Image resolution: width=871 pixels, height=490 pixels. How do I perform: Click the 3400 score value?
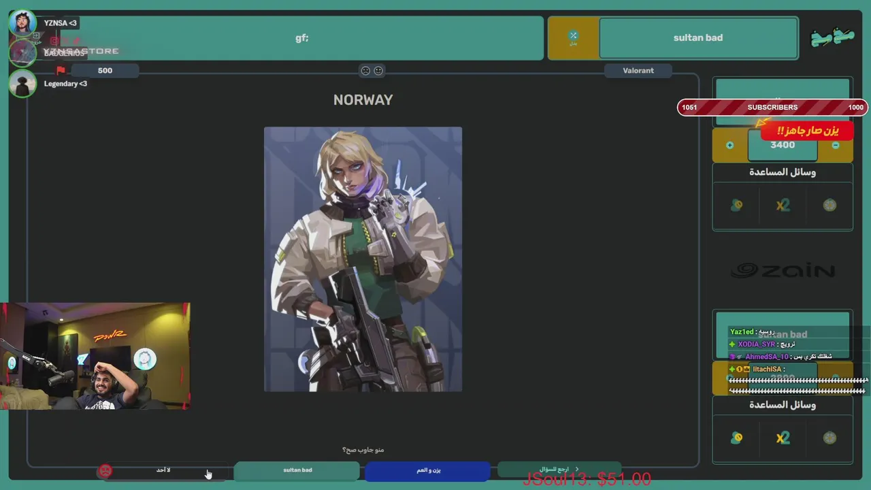783,145
